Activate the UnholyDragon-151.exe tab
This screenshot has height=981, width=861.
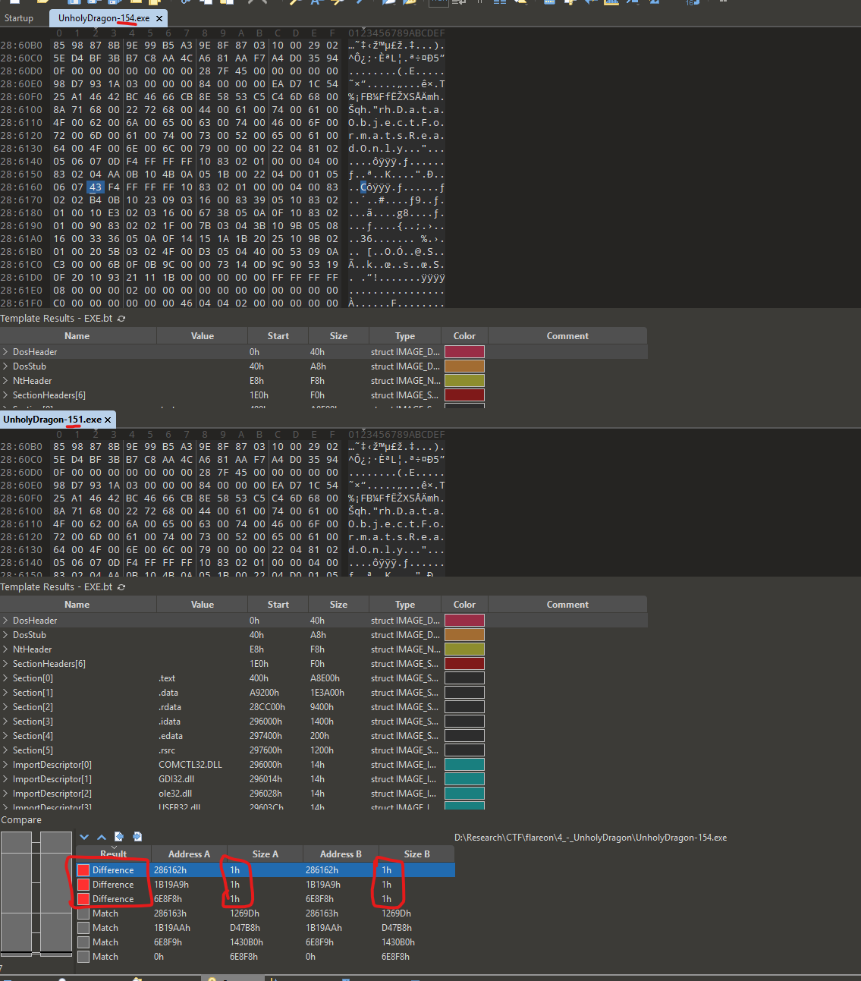point(52,420)
